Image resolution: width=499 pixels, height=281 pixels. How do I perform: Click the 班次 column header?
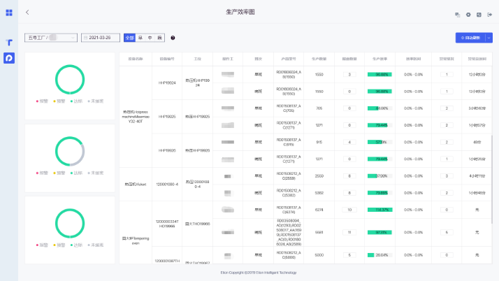258,59
